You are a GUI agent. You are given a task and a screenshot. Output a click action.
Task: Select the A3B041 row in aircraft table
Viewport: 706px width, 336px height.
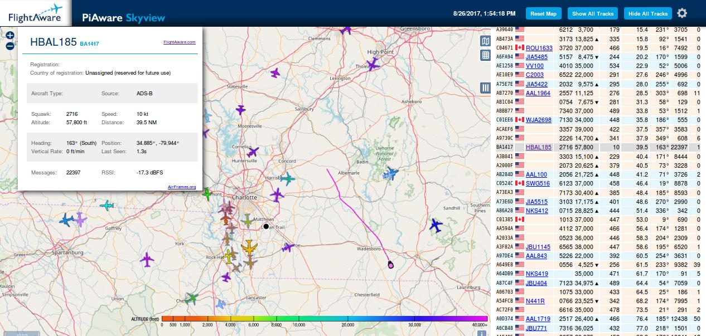598,157
